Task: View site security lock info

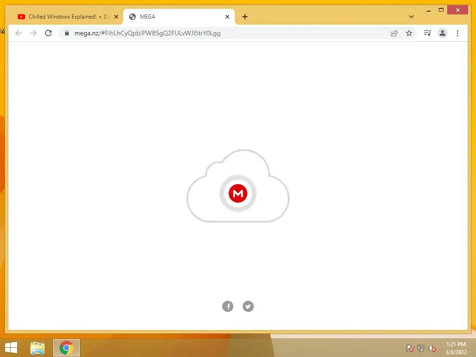Action: click(x=67, y=33)
